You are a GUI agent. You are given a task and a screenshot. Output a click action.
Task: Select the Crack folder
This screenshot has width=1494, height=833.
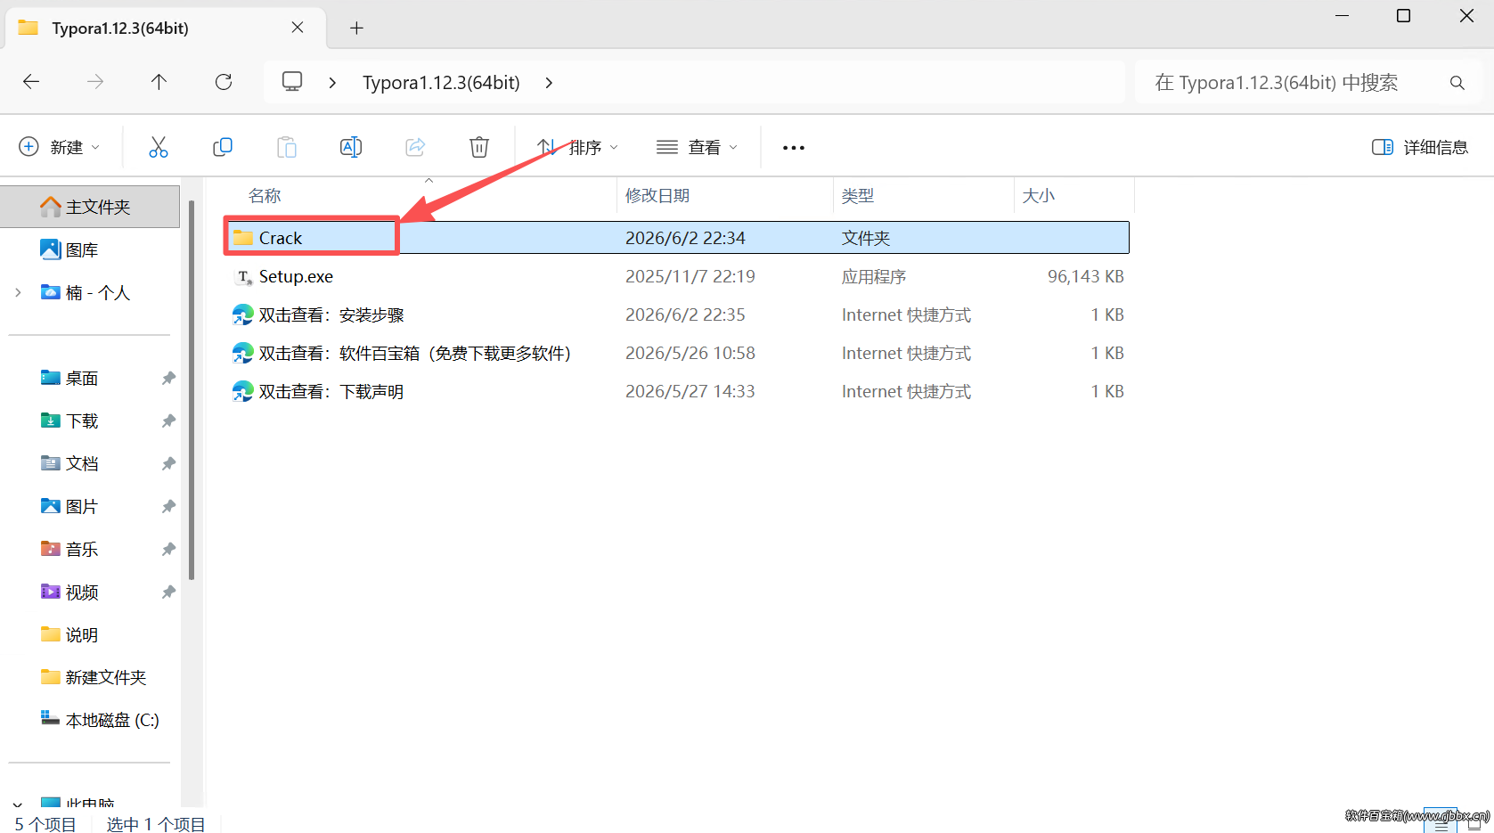point(677,238)
